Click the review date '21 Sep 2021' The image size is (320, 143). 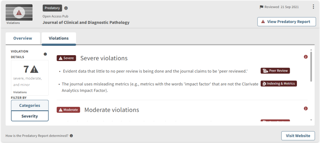(x=290, y=7)
